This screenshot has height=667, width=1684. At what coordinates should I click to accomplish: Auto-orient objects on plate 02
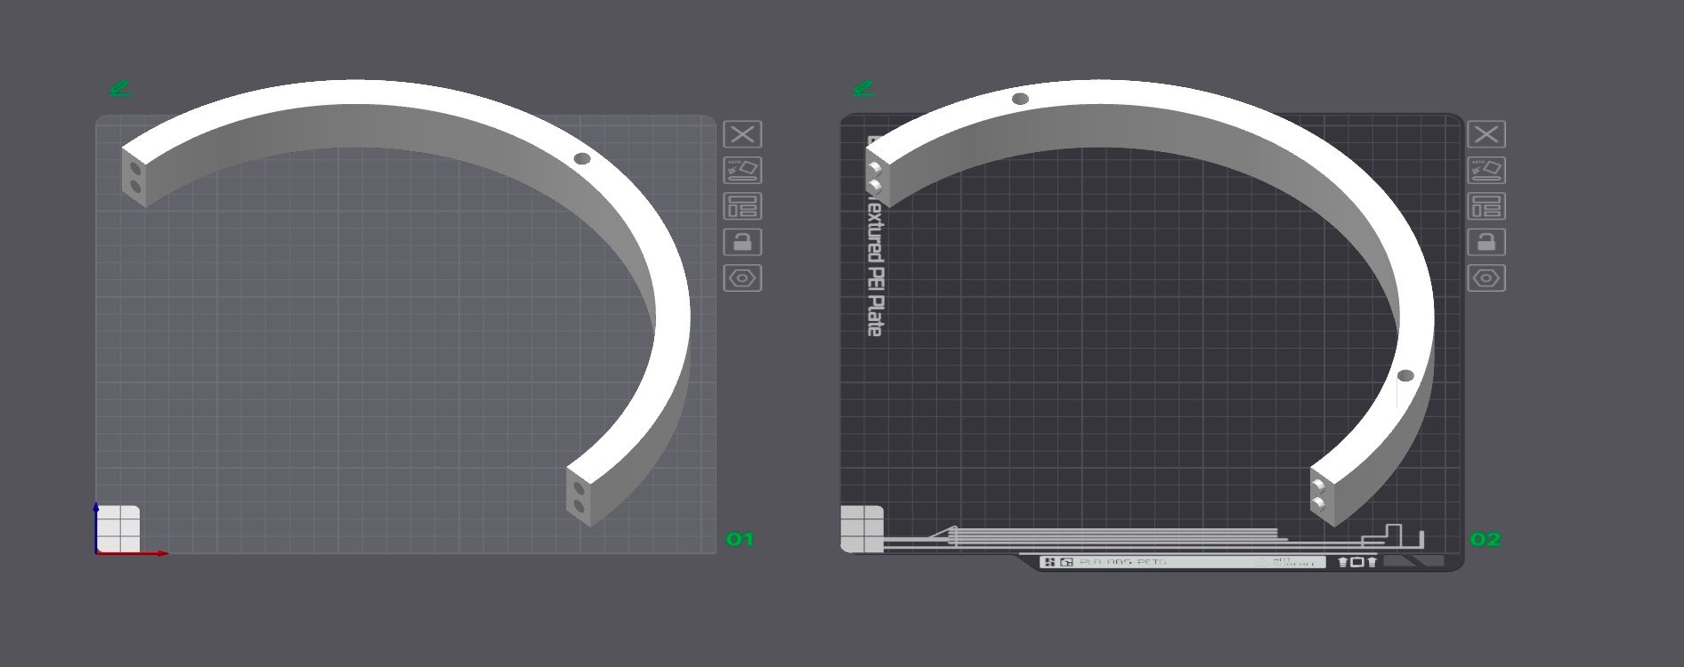tap(1486, 170)
